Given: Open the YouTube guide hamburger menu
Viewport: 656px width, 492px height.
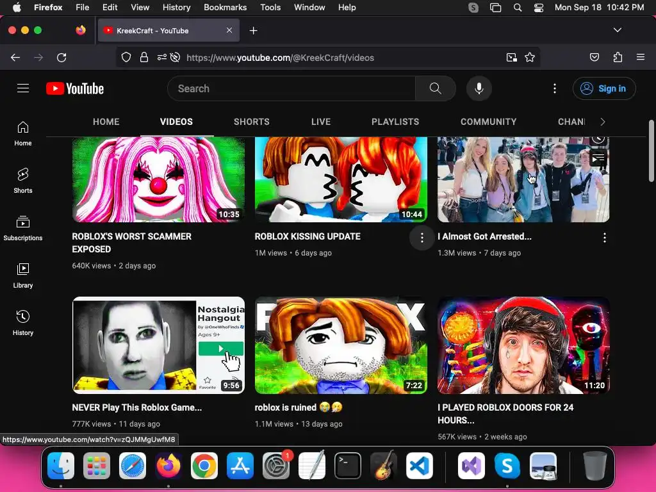Looking at the screenshot, I should (x=23, y=88).
